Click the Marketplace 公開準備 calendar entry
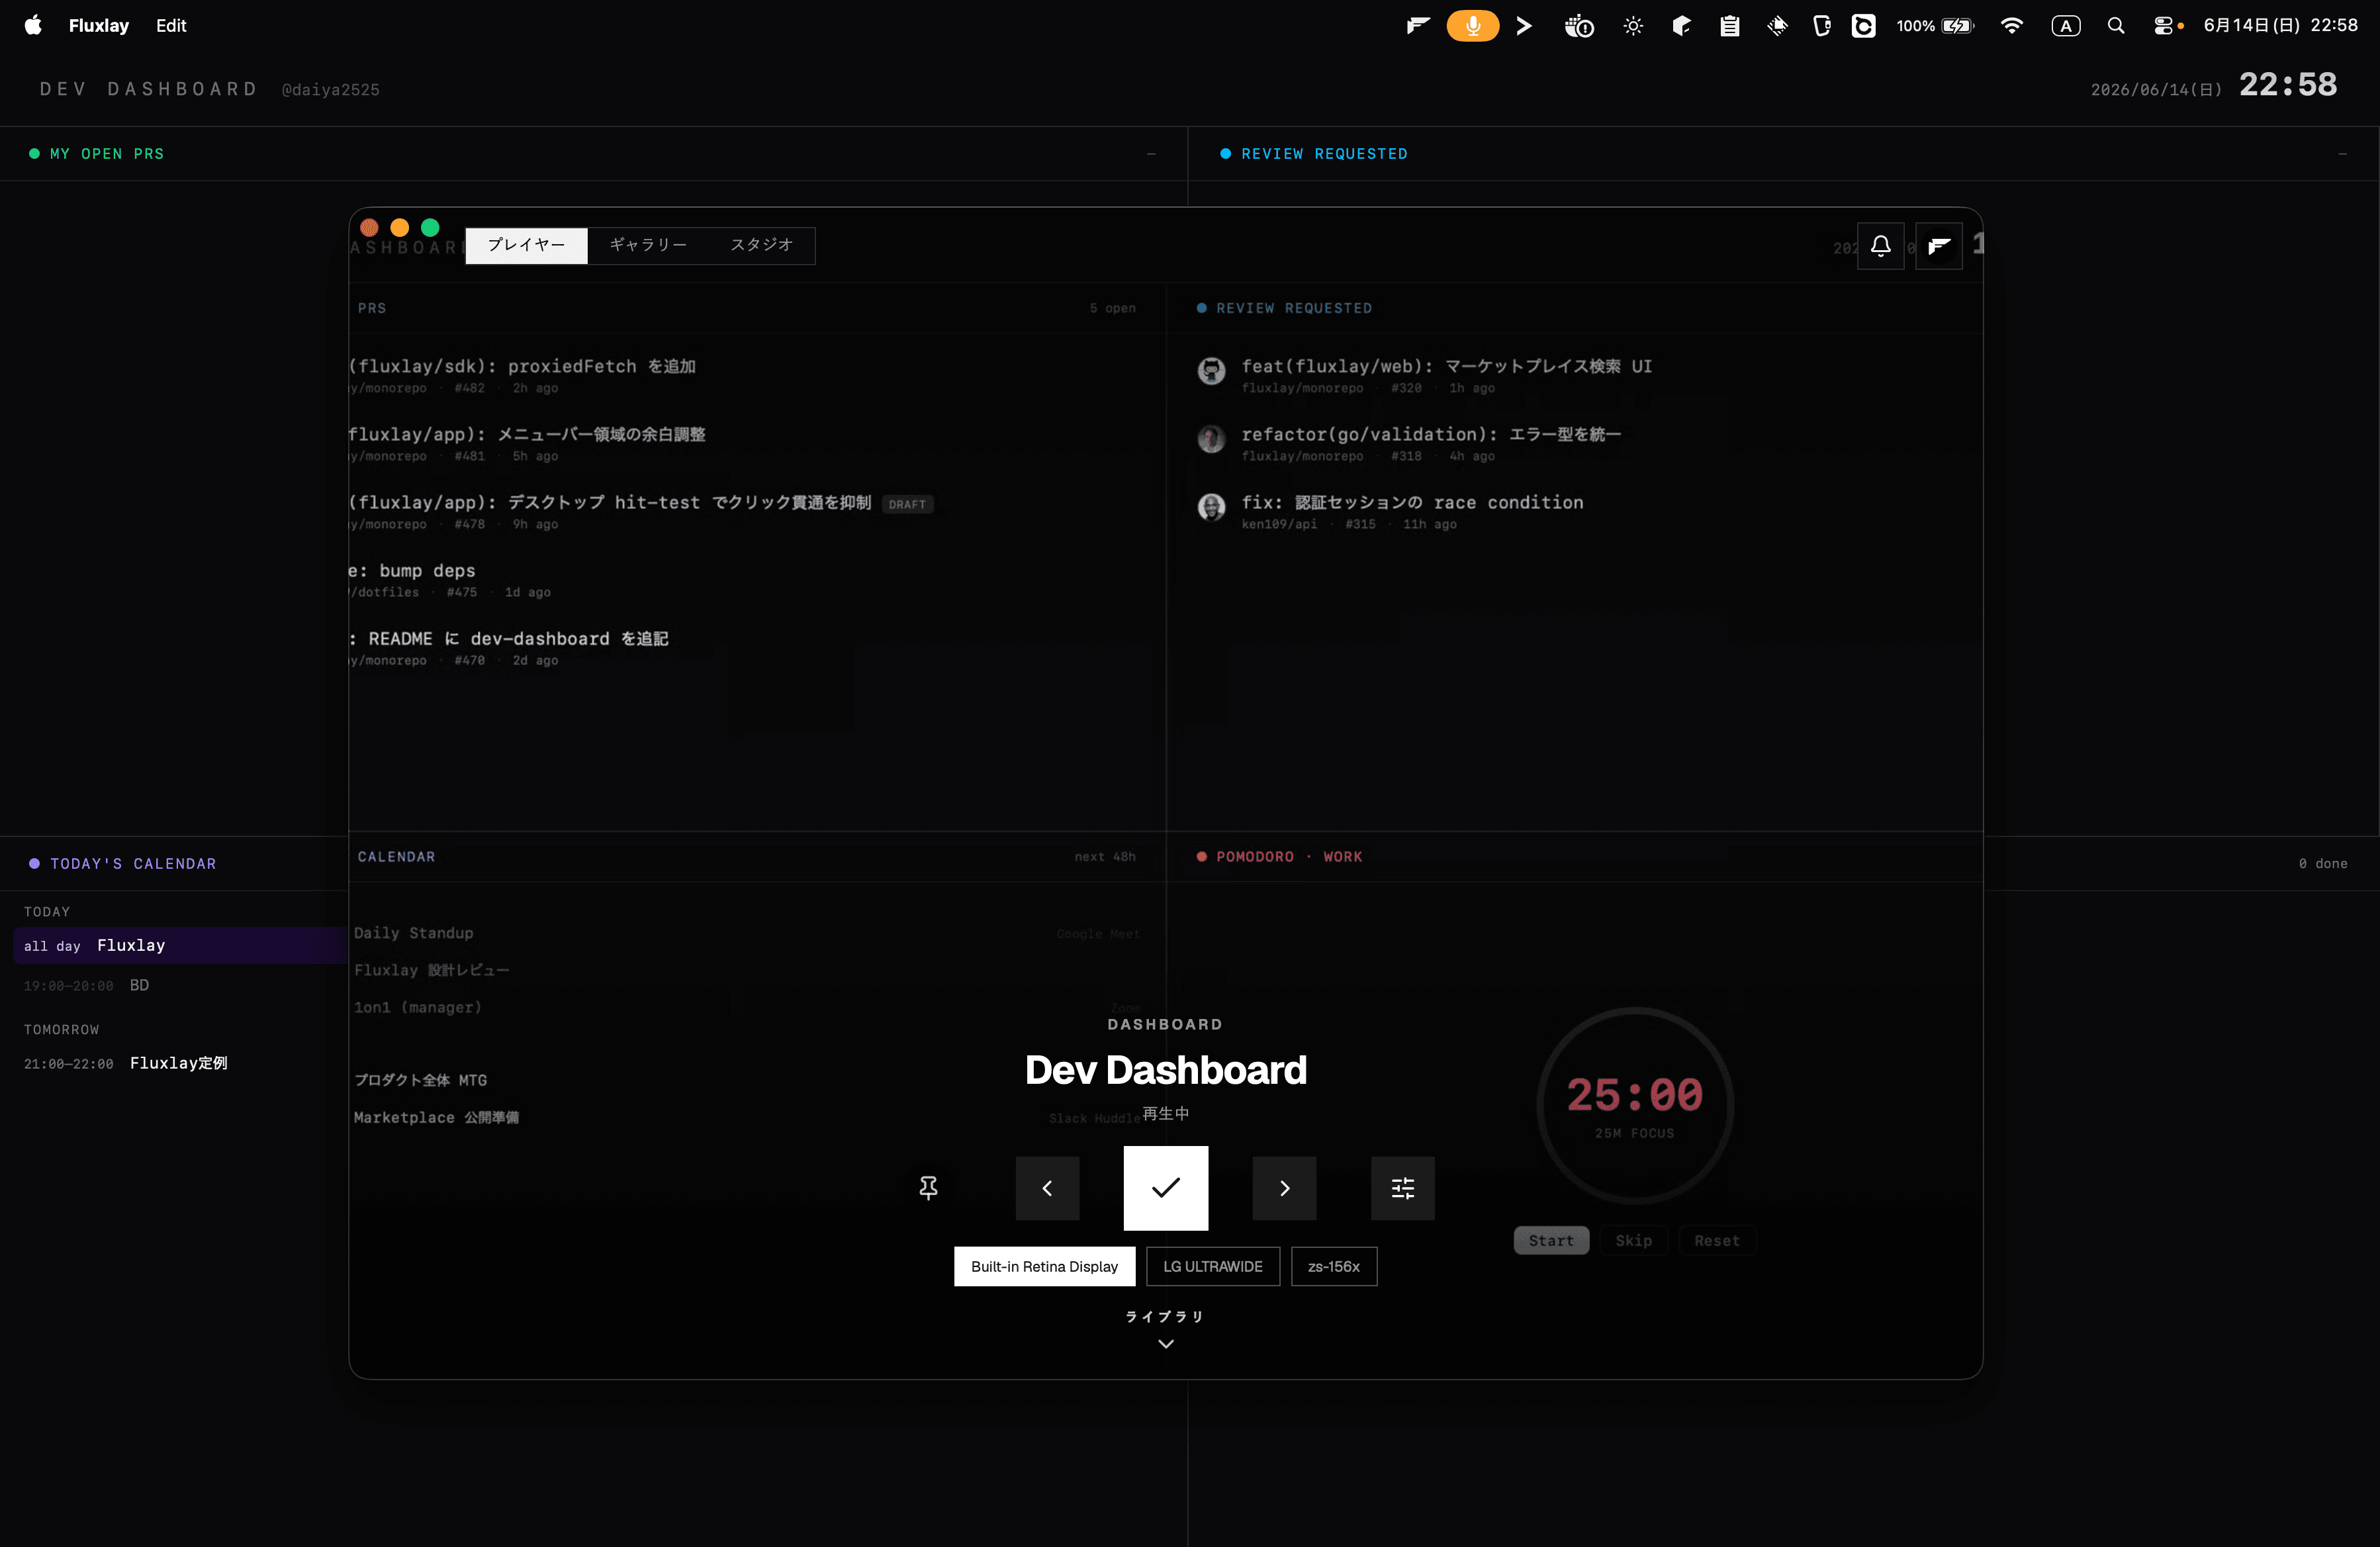 point(436,1117)
